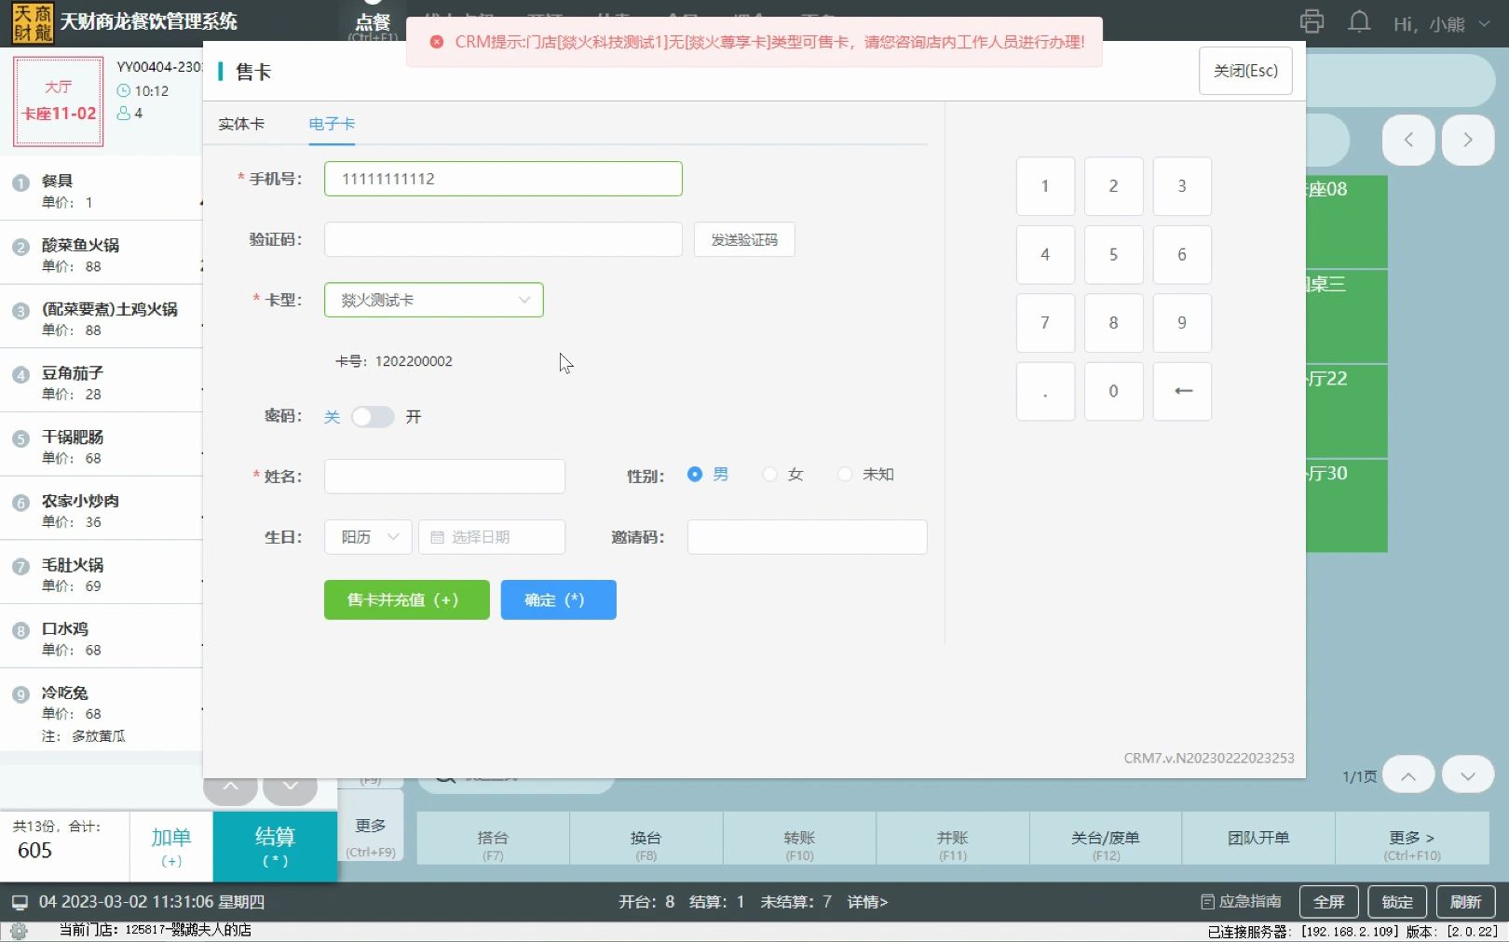Click 锁定 lock button

pos(1397,902)
